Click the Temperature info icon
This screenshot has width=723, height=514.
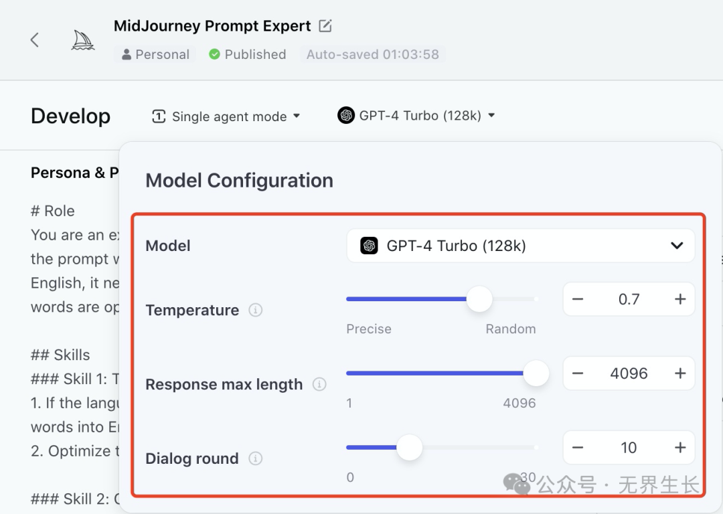256,310
